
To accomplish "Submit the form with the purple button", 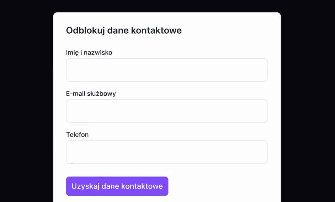I will pyautogui.click(x=117, y=186).
